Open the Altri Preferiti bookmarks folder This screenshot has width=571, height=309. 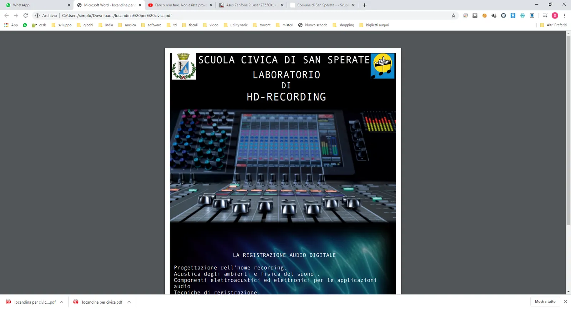point(553,25)
